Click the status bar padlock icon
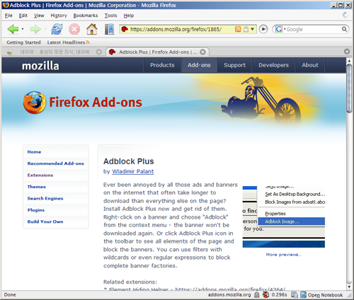The image size is (354, 300). point(256,294)
